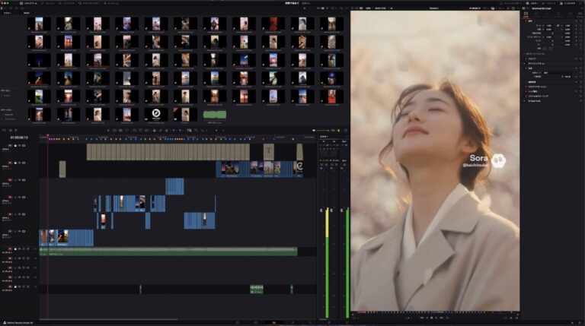Switch to Inspector Video tab

point(526,14)
